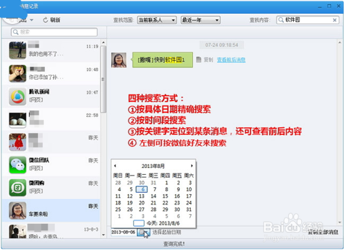Select the contact dated 13-8-3
This screenshot has width=344, height=250.
pos(51,231)
